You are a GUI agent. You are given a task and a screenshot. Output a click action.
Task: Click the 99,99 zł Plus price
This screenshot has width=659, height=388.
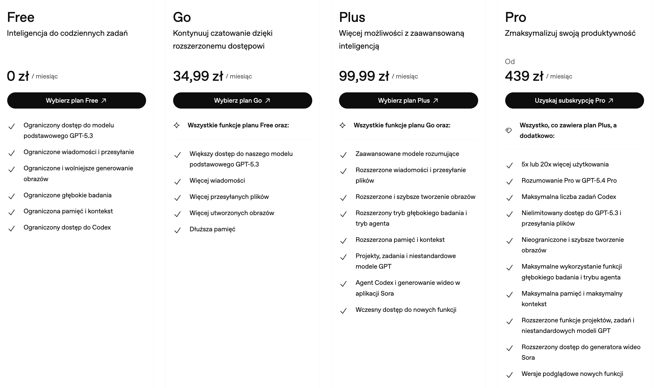pos(364,76)
